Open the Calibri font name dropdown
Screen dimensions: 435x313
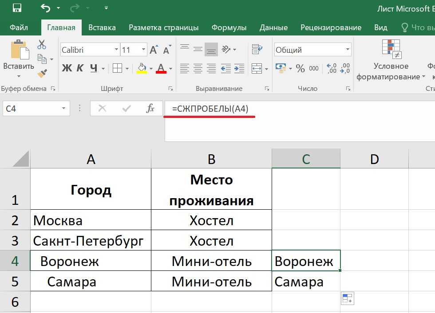click(116, 50)
